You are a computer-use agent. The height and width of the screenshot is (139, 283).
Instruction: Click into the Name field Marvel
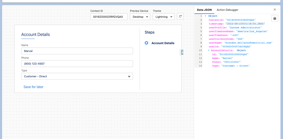pyautogui.click(x=77, y=51)
